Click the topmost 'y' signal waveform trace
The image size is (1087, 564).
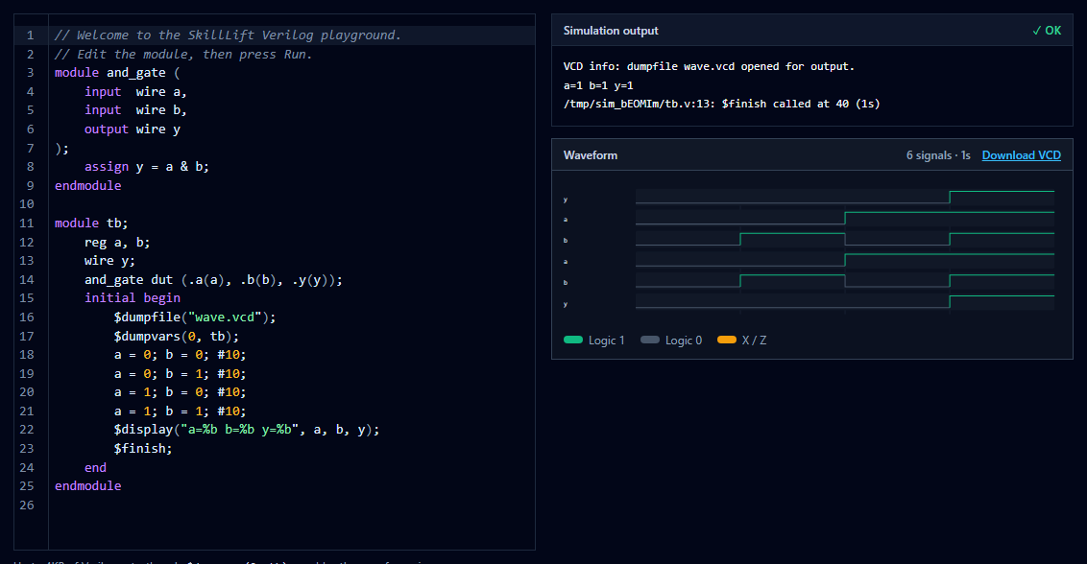point(844,198)
